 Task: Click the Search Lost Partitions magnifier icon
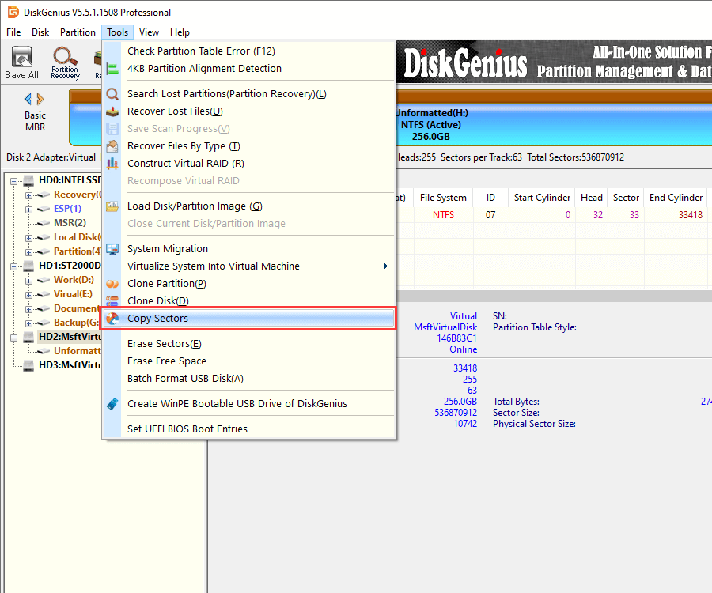(x=112, y=94)
